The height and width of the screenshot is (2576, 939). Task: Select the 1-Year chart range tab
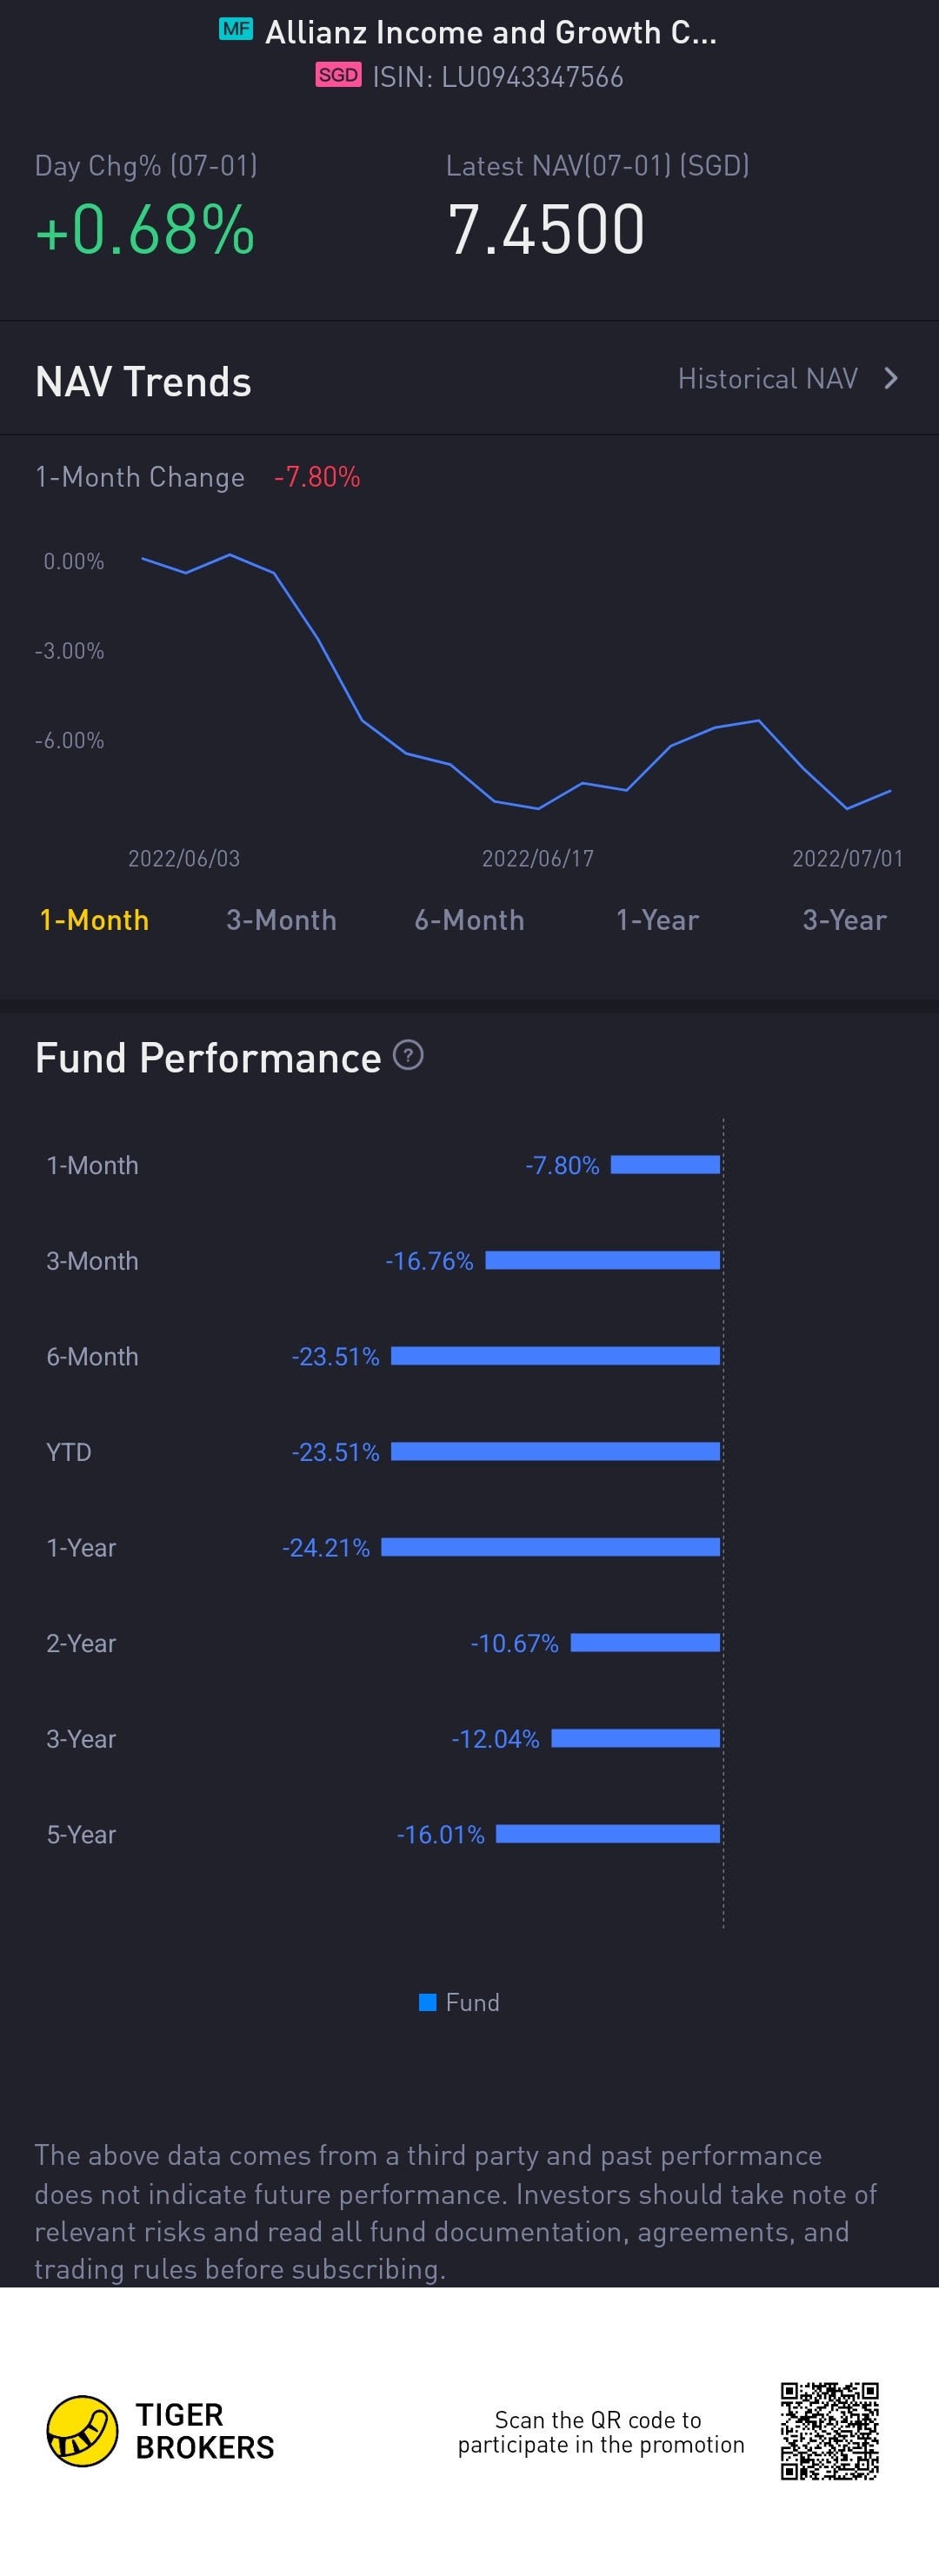[x=657, y=920]
